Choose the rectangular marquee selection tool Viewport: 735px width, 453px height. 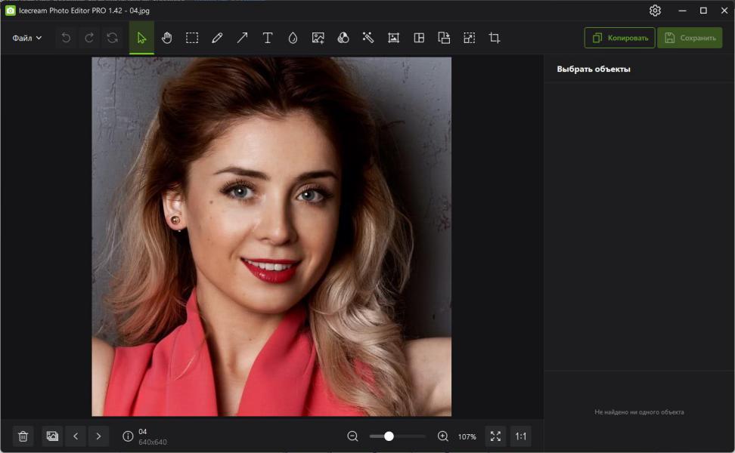coord(192,38)
